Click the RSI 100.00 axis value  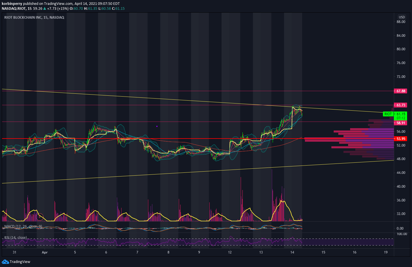point(402,234)
